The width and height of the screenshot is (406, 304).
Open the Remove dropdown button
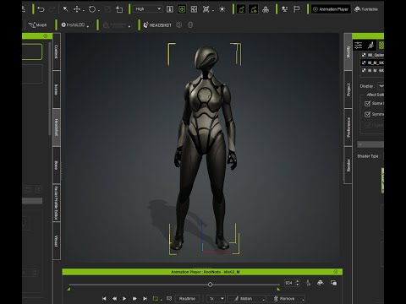point(286,299)
